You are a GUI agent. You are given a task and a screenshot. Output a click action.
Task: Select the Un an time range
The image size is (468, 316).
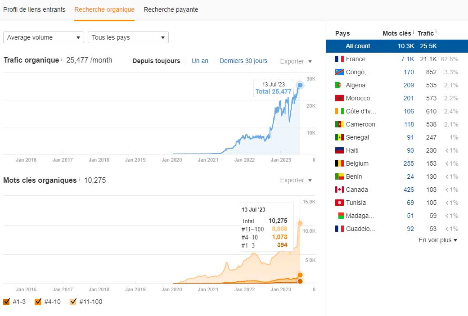pos(200,61)
